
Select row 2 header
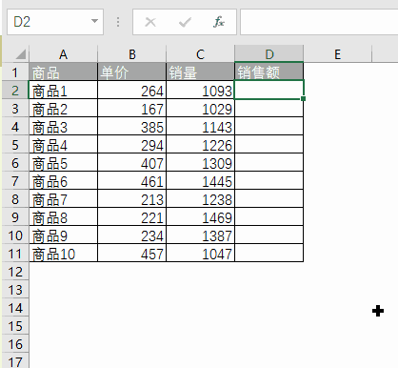click(x=15, y=91)
